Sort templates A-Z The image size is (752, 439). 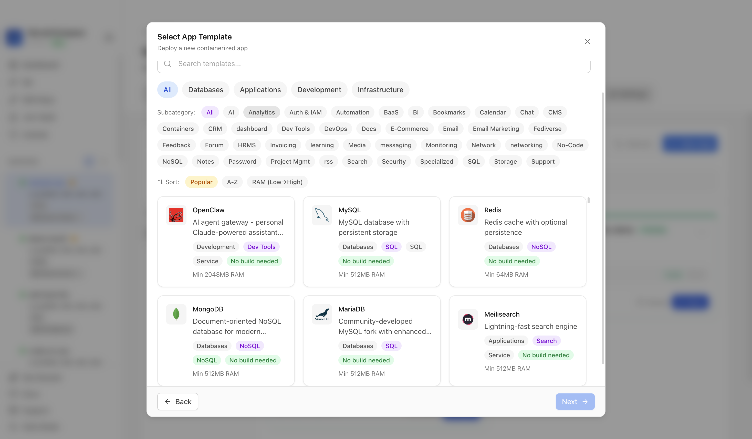tap(232, 182)
